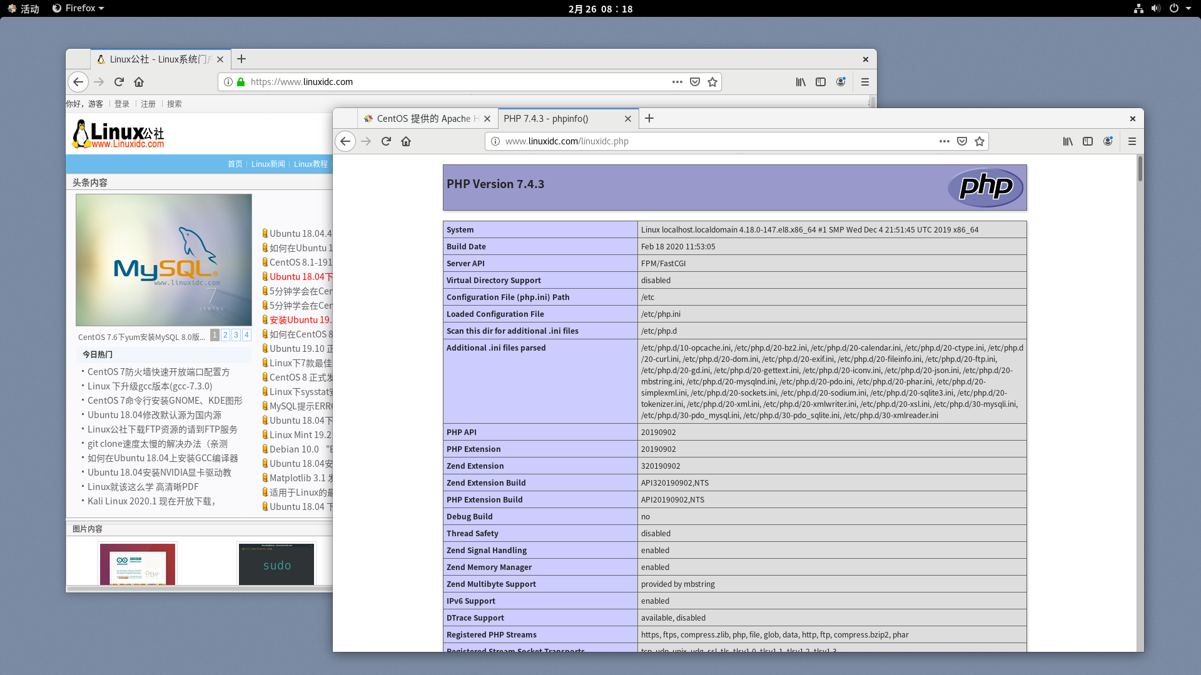
Task: Open the CentOS 7.6下yum安装MySQL 8.0 caption link
Action: 141,337
